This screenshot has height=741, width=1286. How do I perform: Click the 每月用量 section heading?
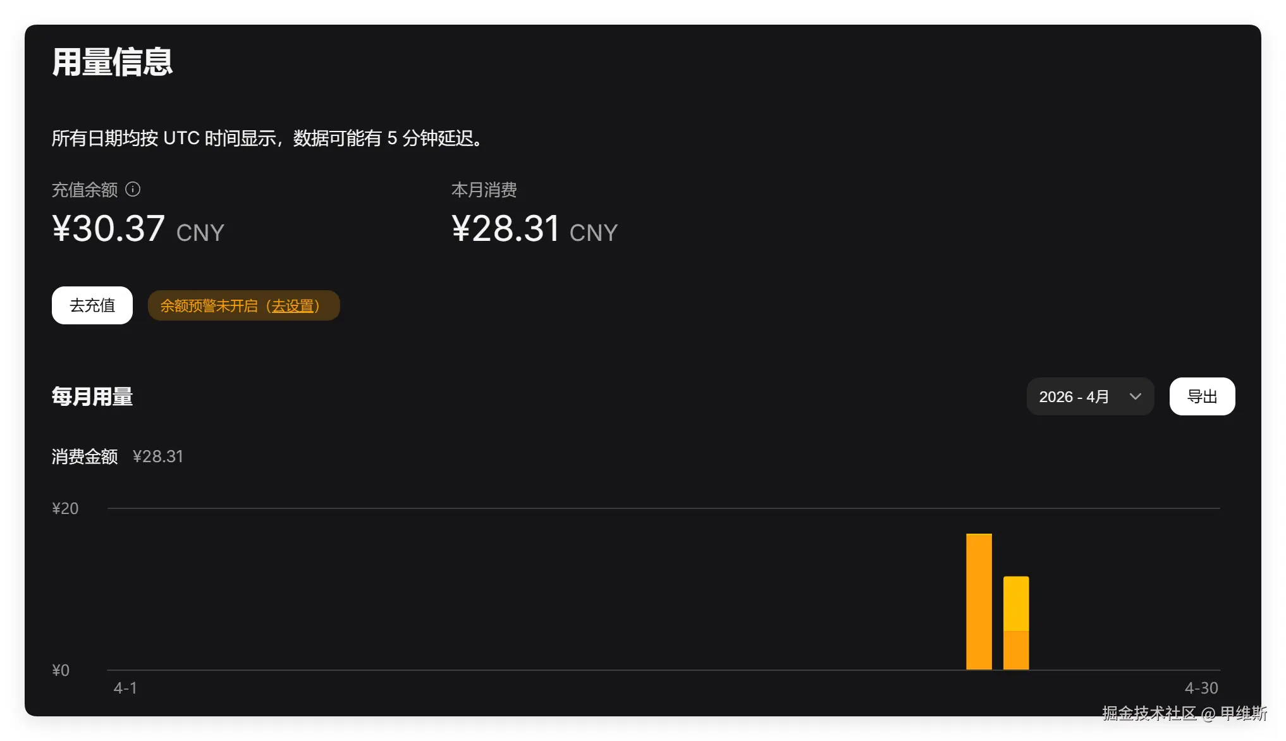92,396
